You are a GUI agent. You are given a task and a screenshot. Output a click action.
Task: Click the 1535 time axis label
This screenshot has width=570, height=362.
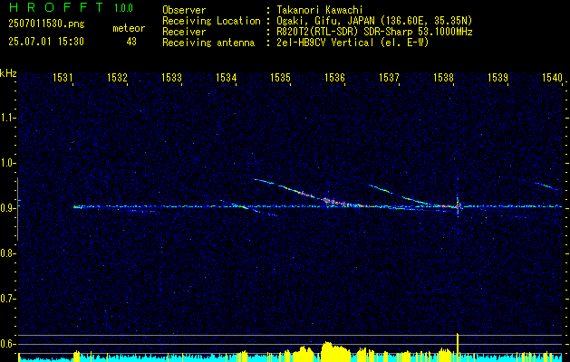(x=281, y=77)
